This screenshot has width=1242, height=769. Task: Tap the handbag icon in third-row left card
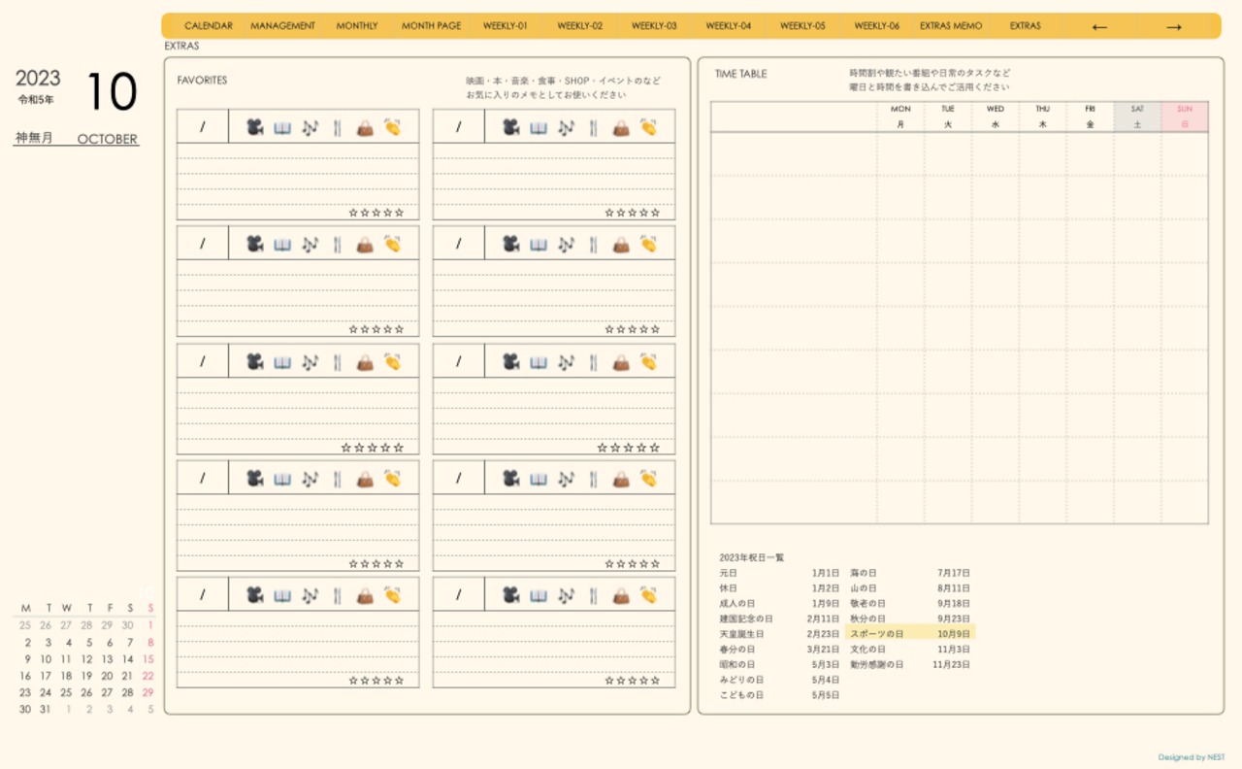[365, 361]
